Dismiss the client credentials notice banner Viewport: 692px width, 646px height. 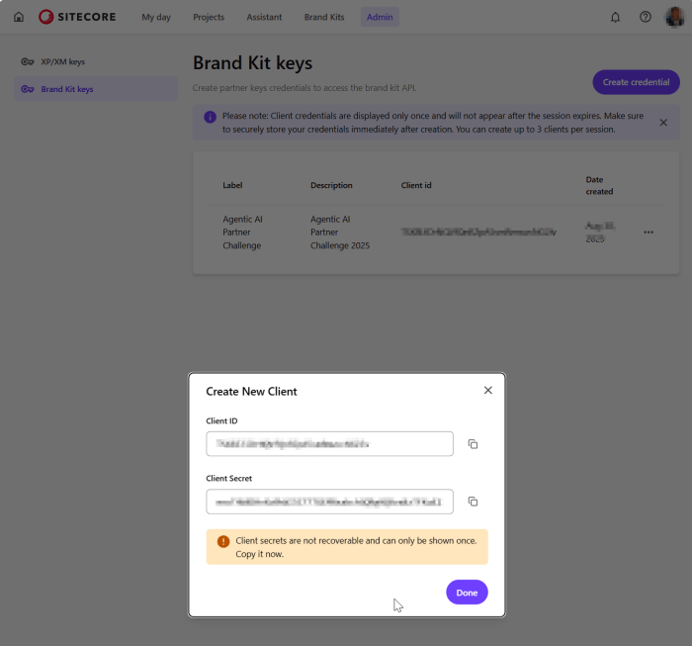pos(663,123)
